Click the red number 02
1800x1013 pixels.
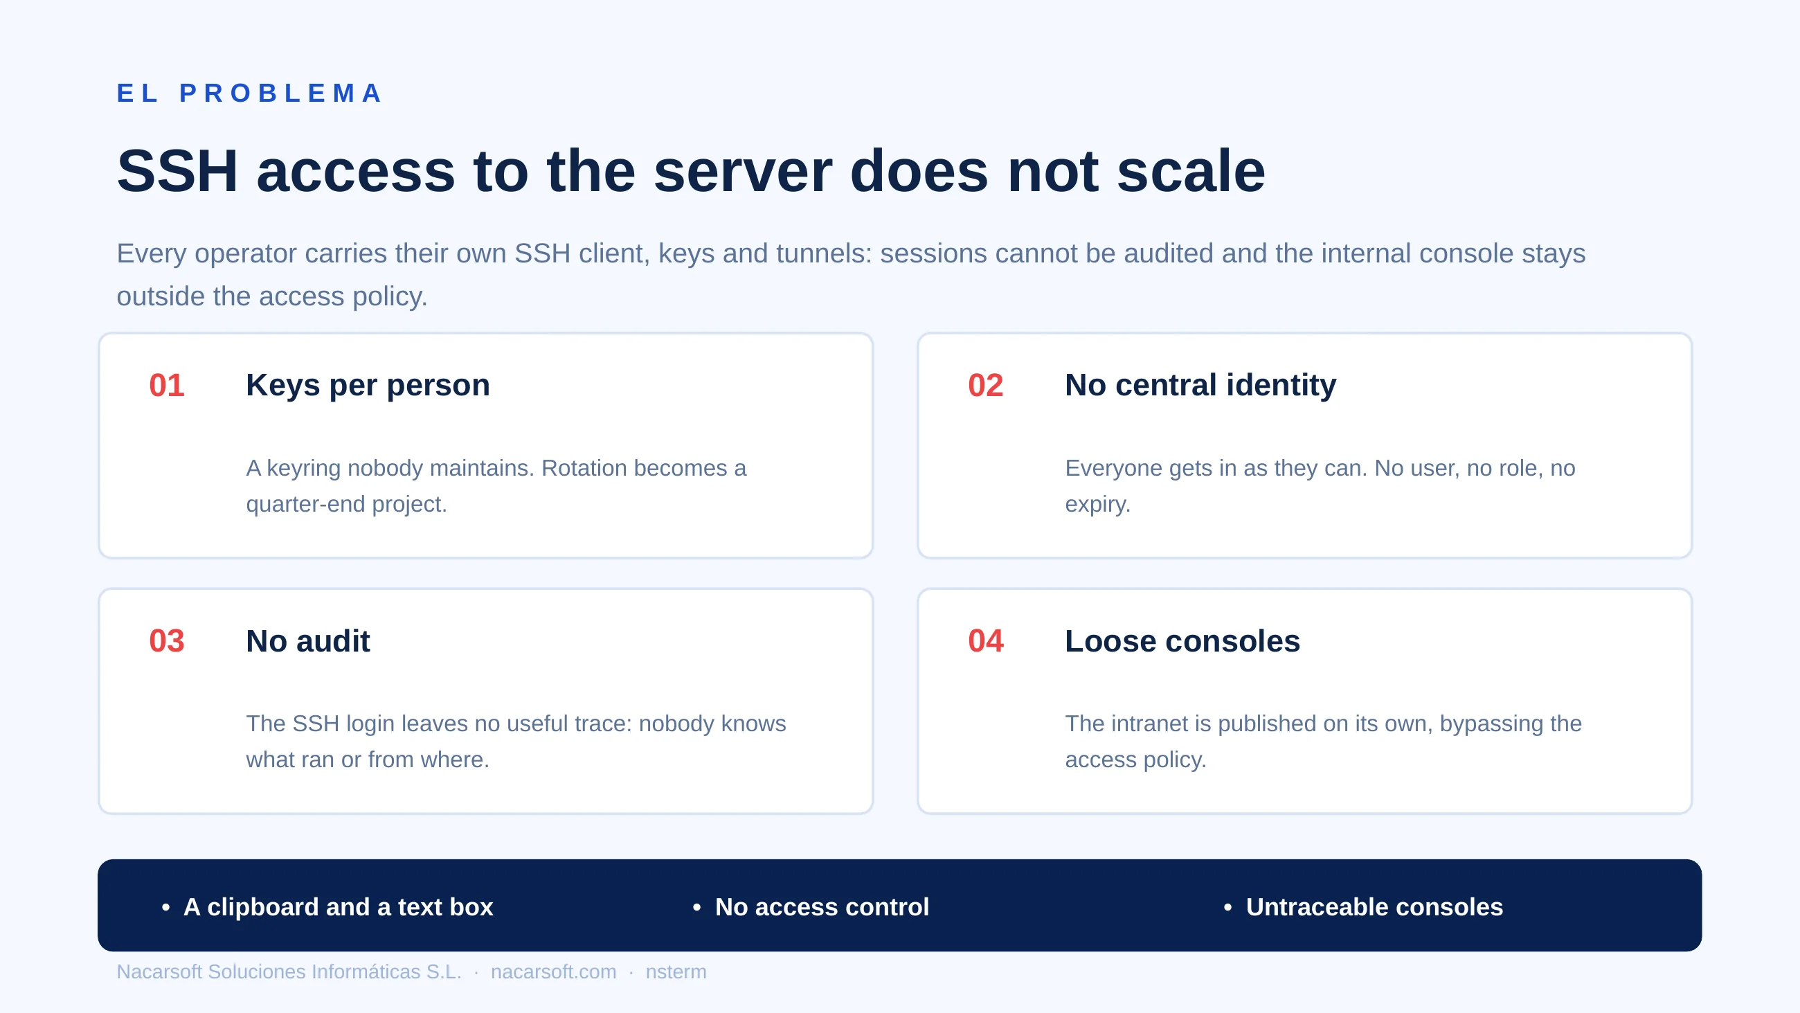tap(985, 385)
